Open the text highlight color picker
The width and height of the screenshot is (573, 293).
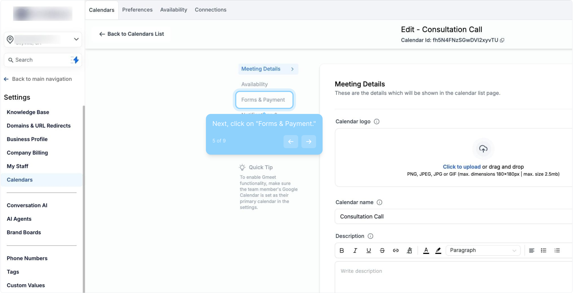point(438,250)
